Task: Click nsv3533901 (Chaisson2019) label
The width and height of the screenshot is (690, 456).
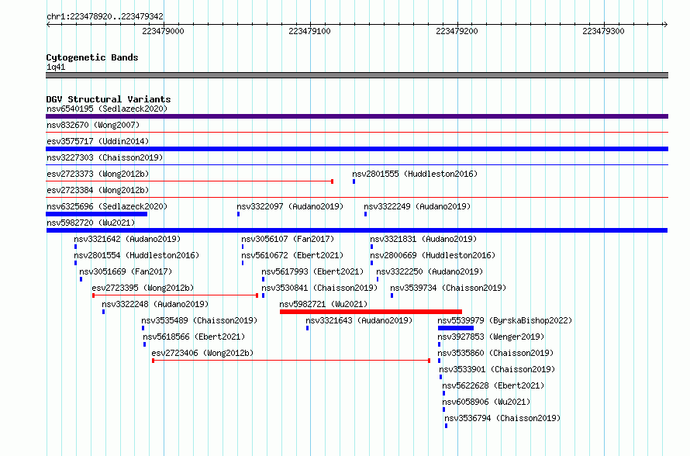Action: (497, 369)
